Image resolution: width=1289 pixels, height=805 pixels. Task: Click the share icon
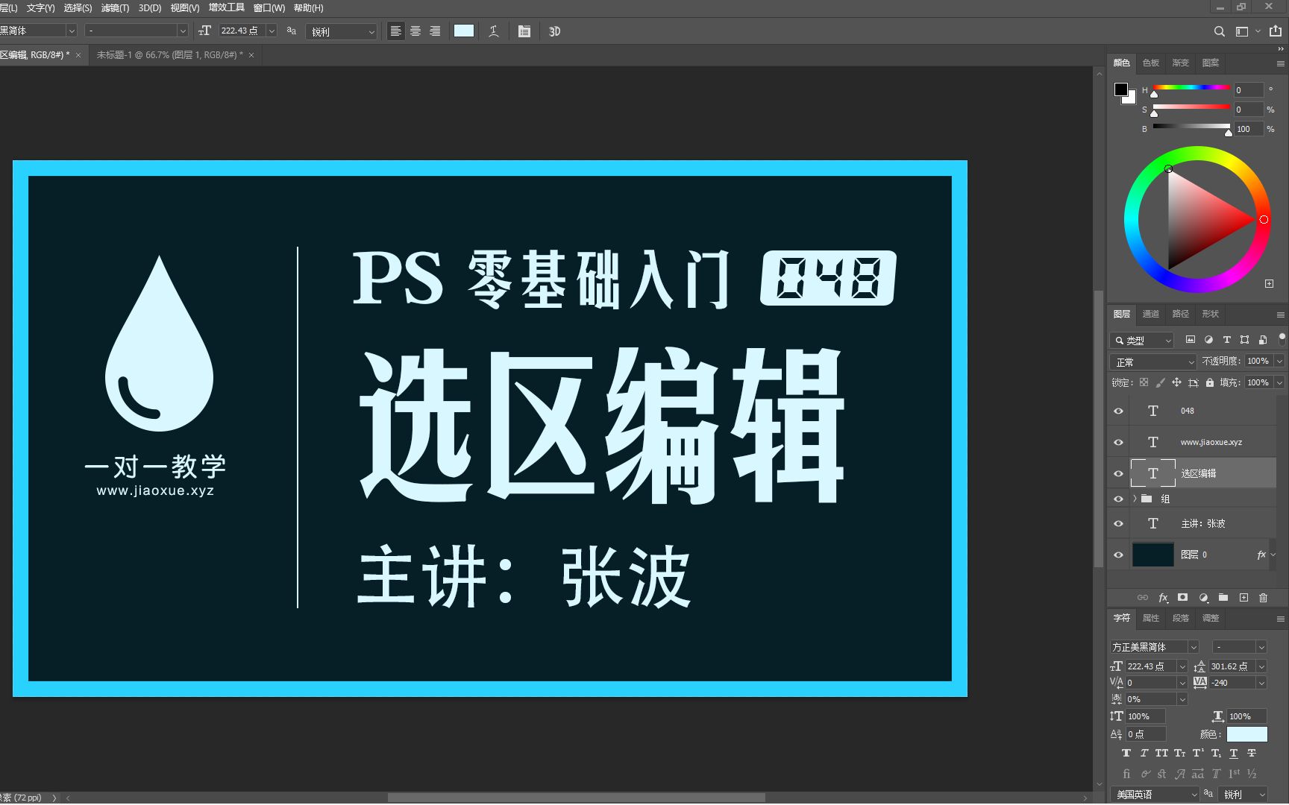1276,31
